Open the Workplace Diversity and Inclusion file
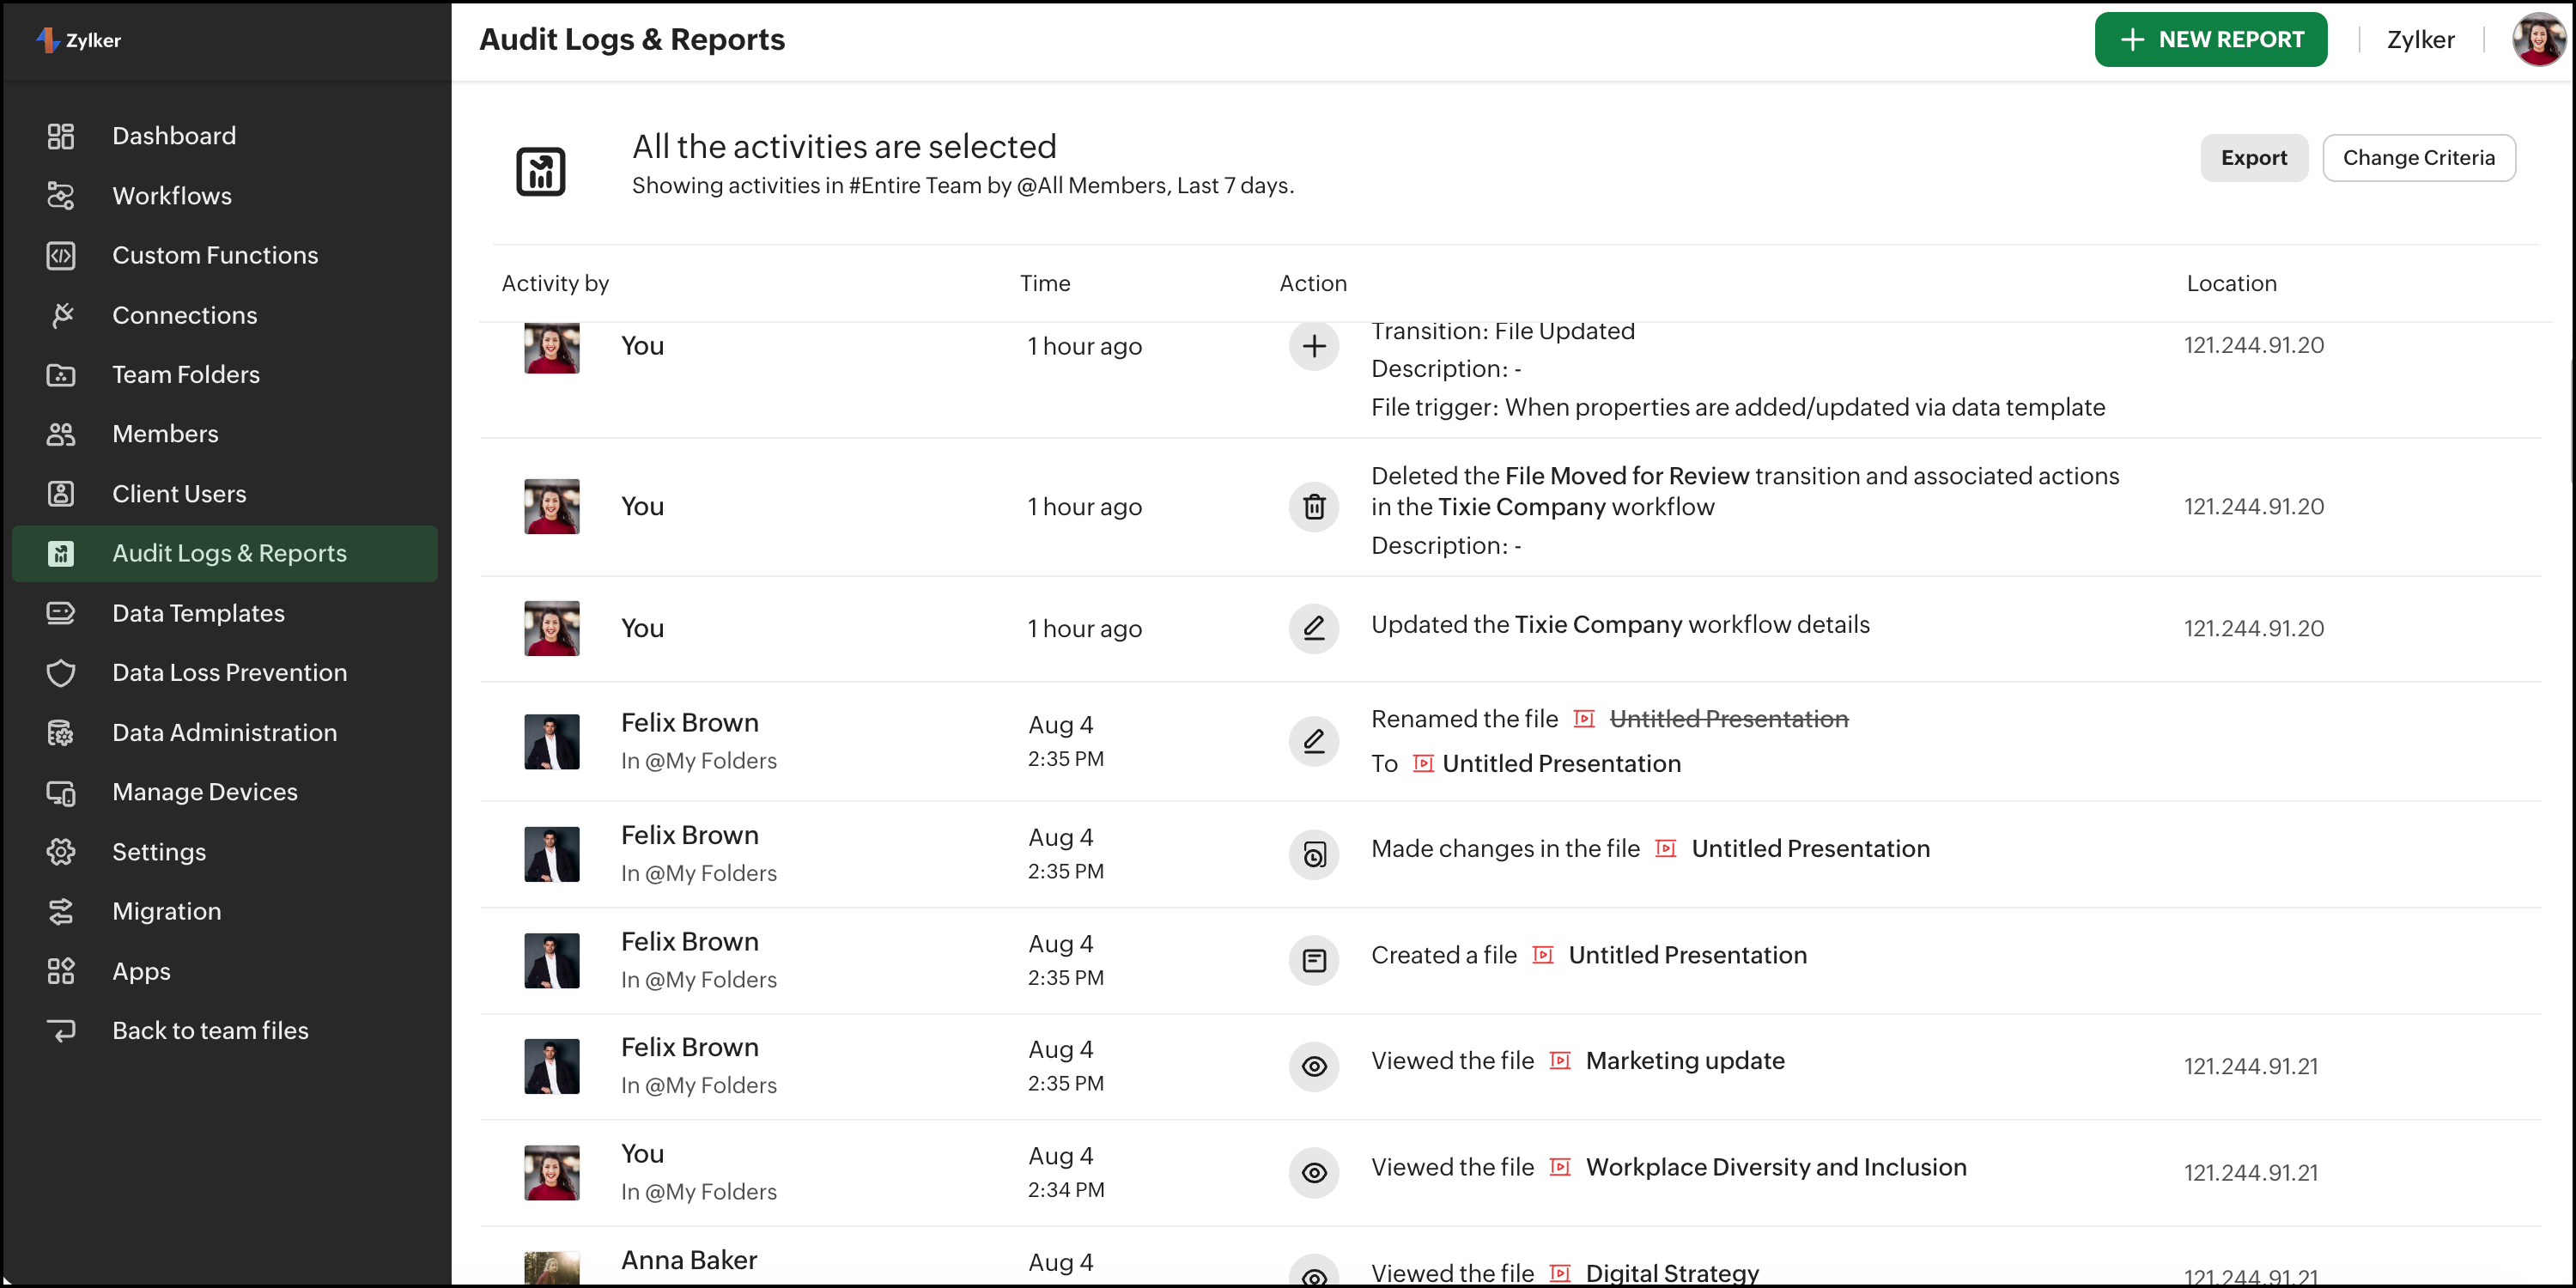This screenshot has width=2576, height=1288. click(x=1775, y=1167)
